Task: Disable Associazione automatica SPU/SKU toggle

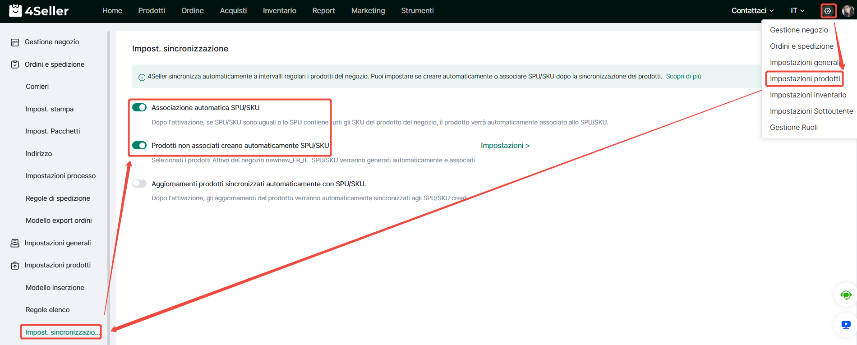Action: click(x=139, y=107)
